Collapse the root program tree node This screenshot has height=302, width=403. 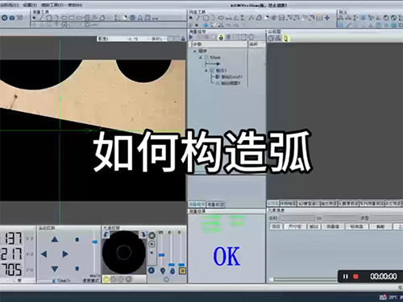click(195, 51)
